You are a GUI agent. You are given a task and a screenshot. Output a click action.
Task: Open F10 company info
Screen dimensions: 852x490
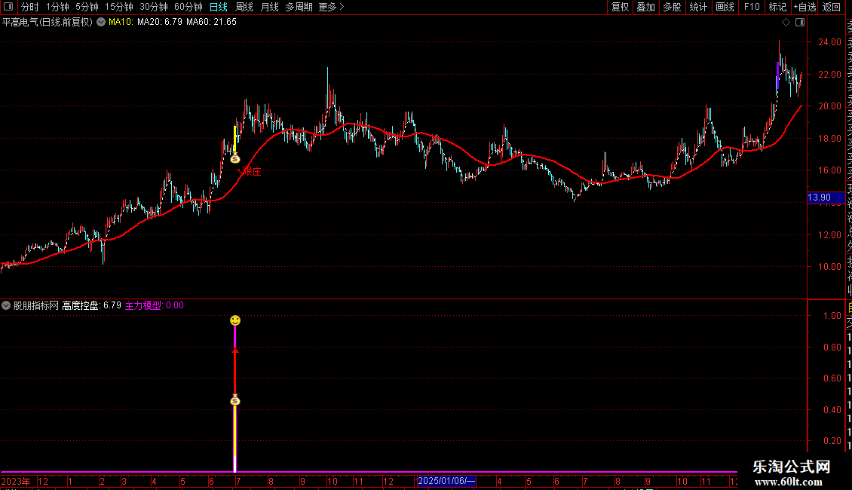pos(752,7)
